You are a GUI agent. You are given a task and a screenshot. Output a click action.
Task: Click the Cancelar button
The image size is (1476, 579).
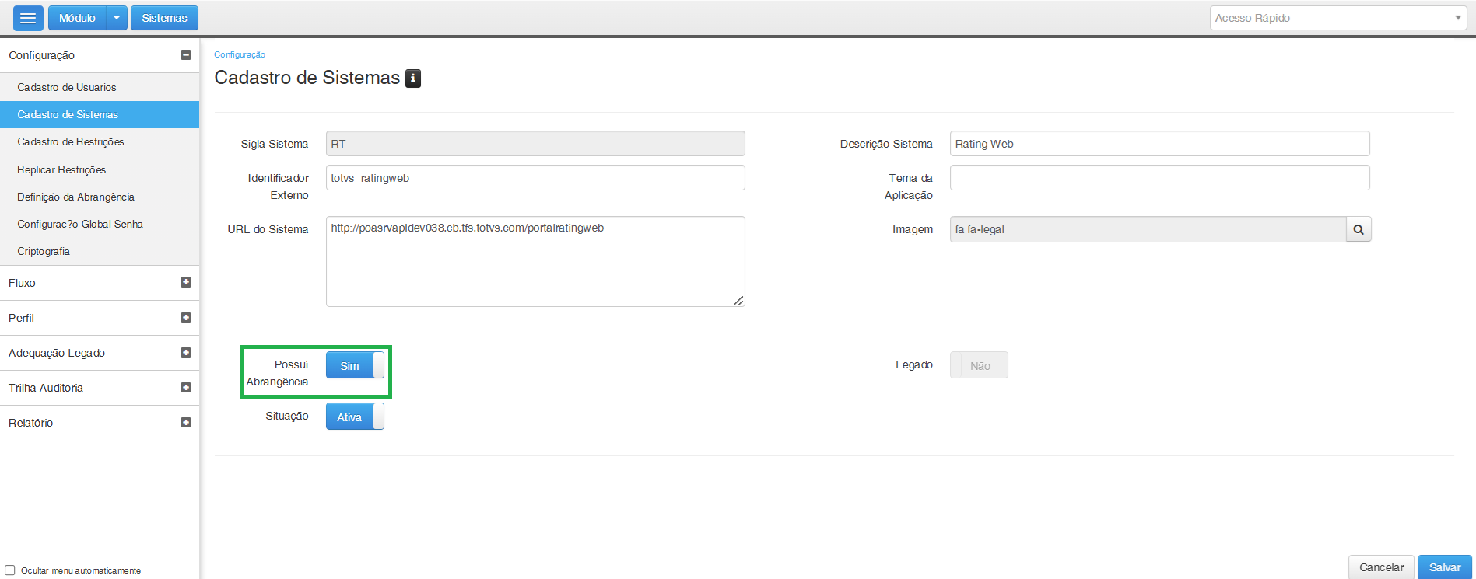pos(1381,567)
